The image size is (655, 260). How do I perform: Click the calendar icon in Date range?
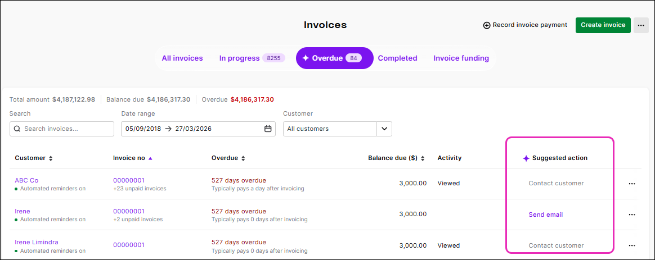click(x=268, y=129)
